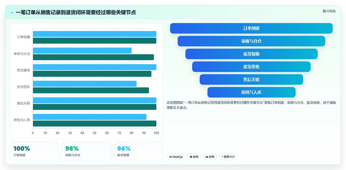Open the 100% 订单创建 stat card
The height and width of the screenshot is (170, 346).
34,151
